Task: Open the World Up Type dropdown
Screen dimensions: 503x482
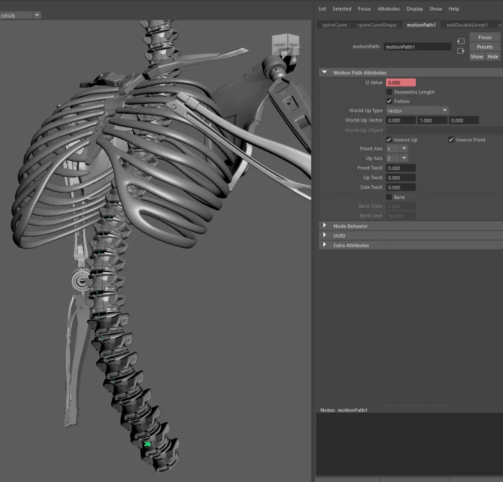Action: pyautogui.click(x=417, y=111)
